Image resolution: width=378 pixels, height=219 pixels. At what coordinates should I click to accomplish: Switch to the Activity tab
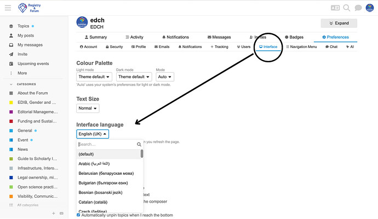pyautogui.click(x=134, y=37)
